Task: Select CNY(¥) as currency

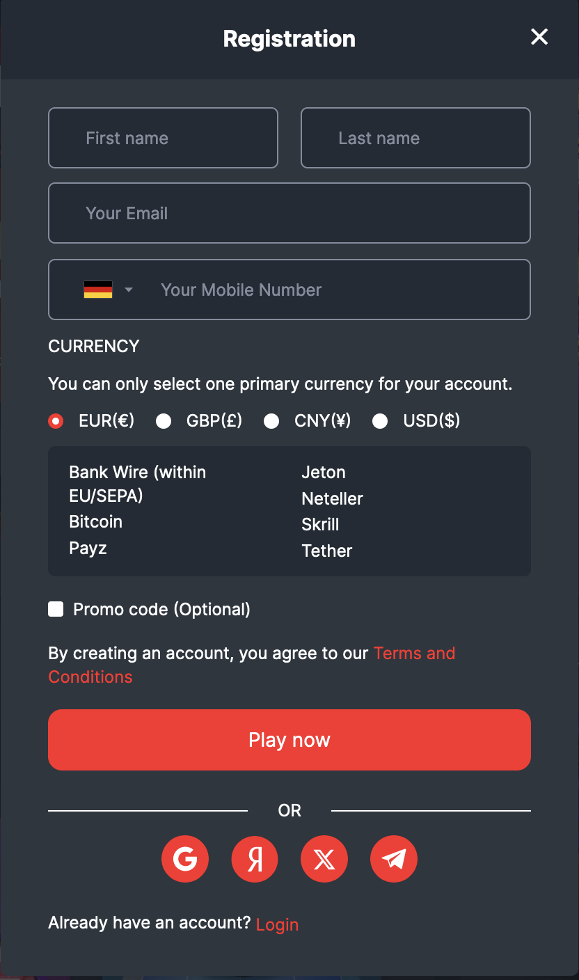Action: click(271, 420)
